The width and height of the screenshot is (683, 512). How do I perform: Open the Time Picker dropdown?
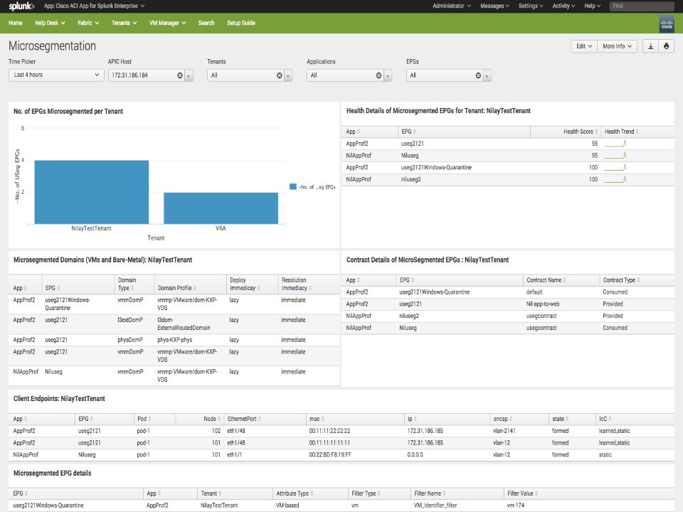[x=56, y=75]
